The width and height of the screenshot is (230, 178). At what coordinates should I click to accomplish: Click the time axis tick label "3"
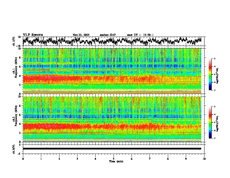[x=77, y=159]
